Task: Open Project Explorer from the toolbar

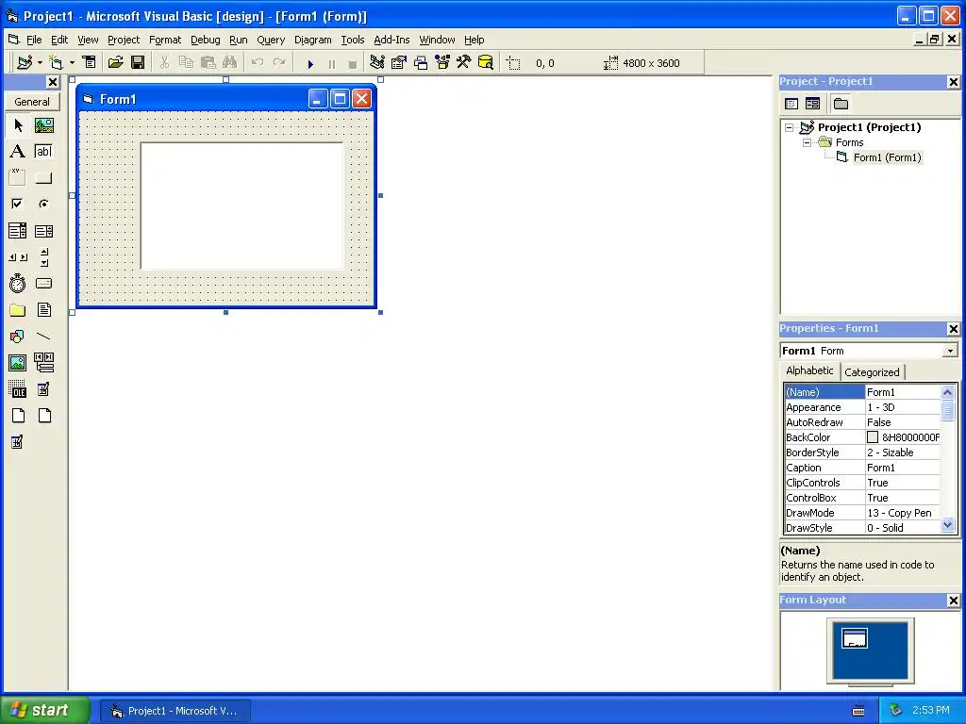Action: [377, 62]
